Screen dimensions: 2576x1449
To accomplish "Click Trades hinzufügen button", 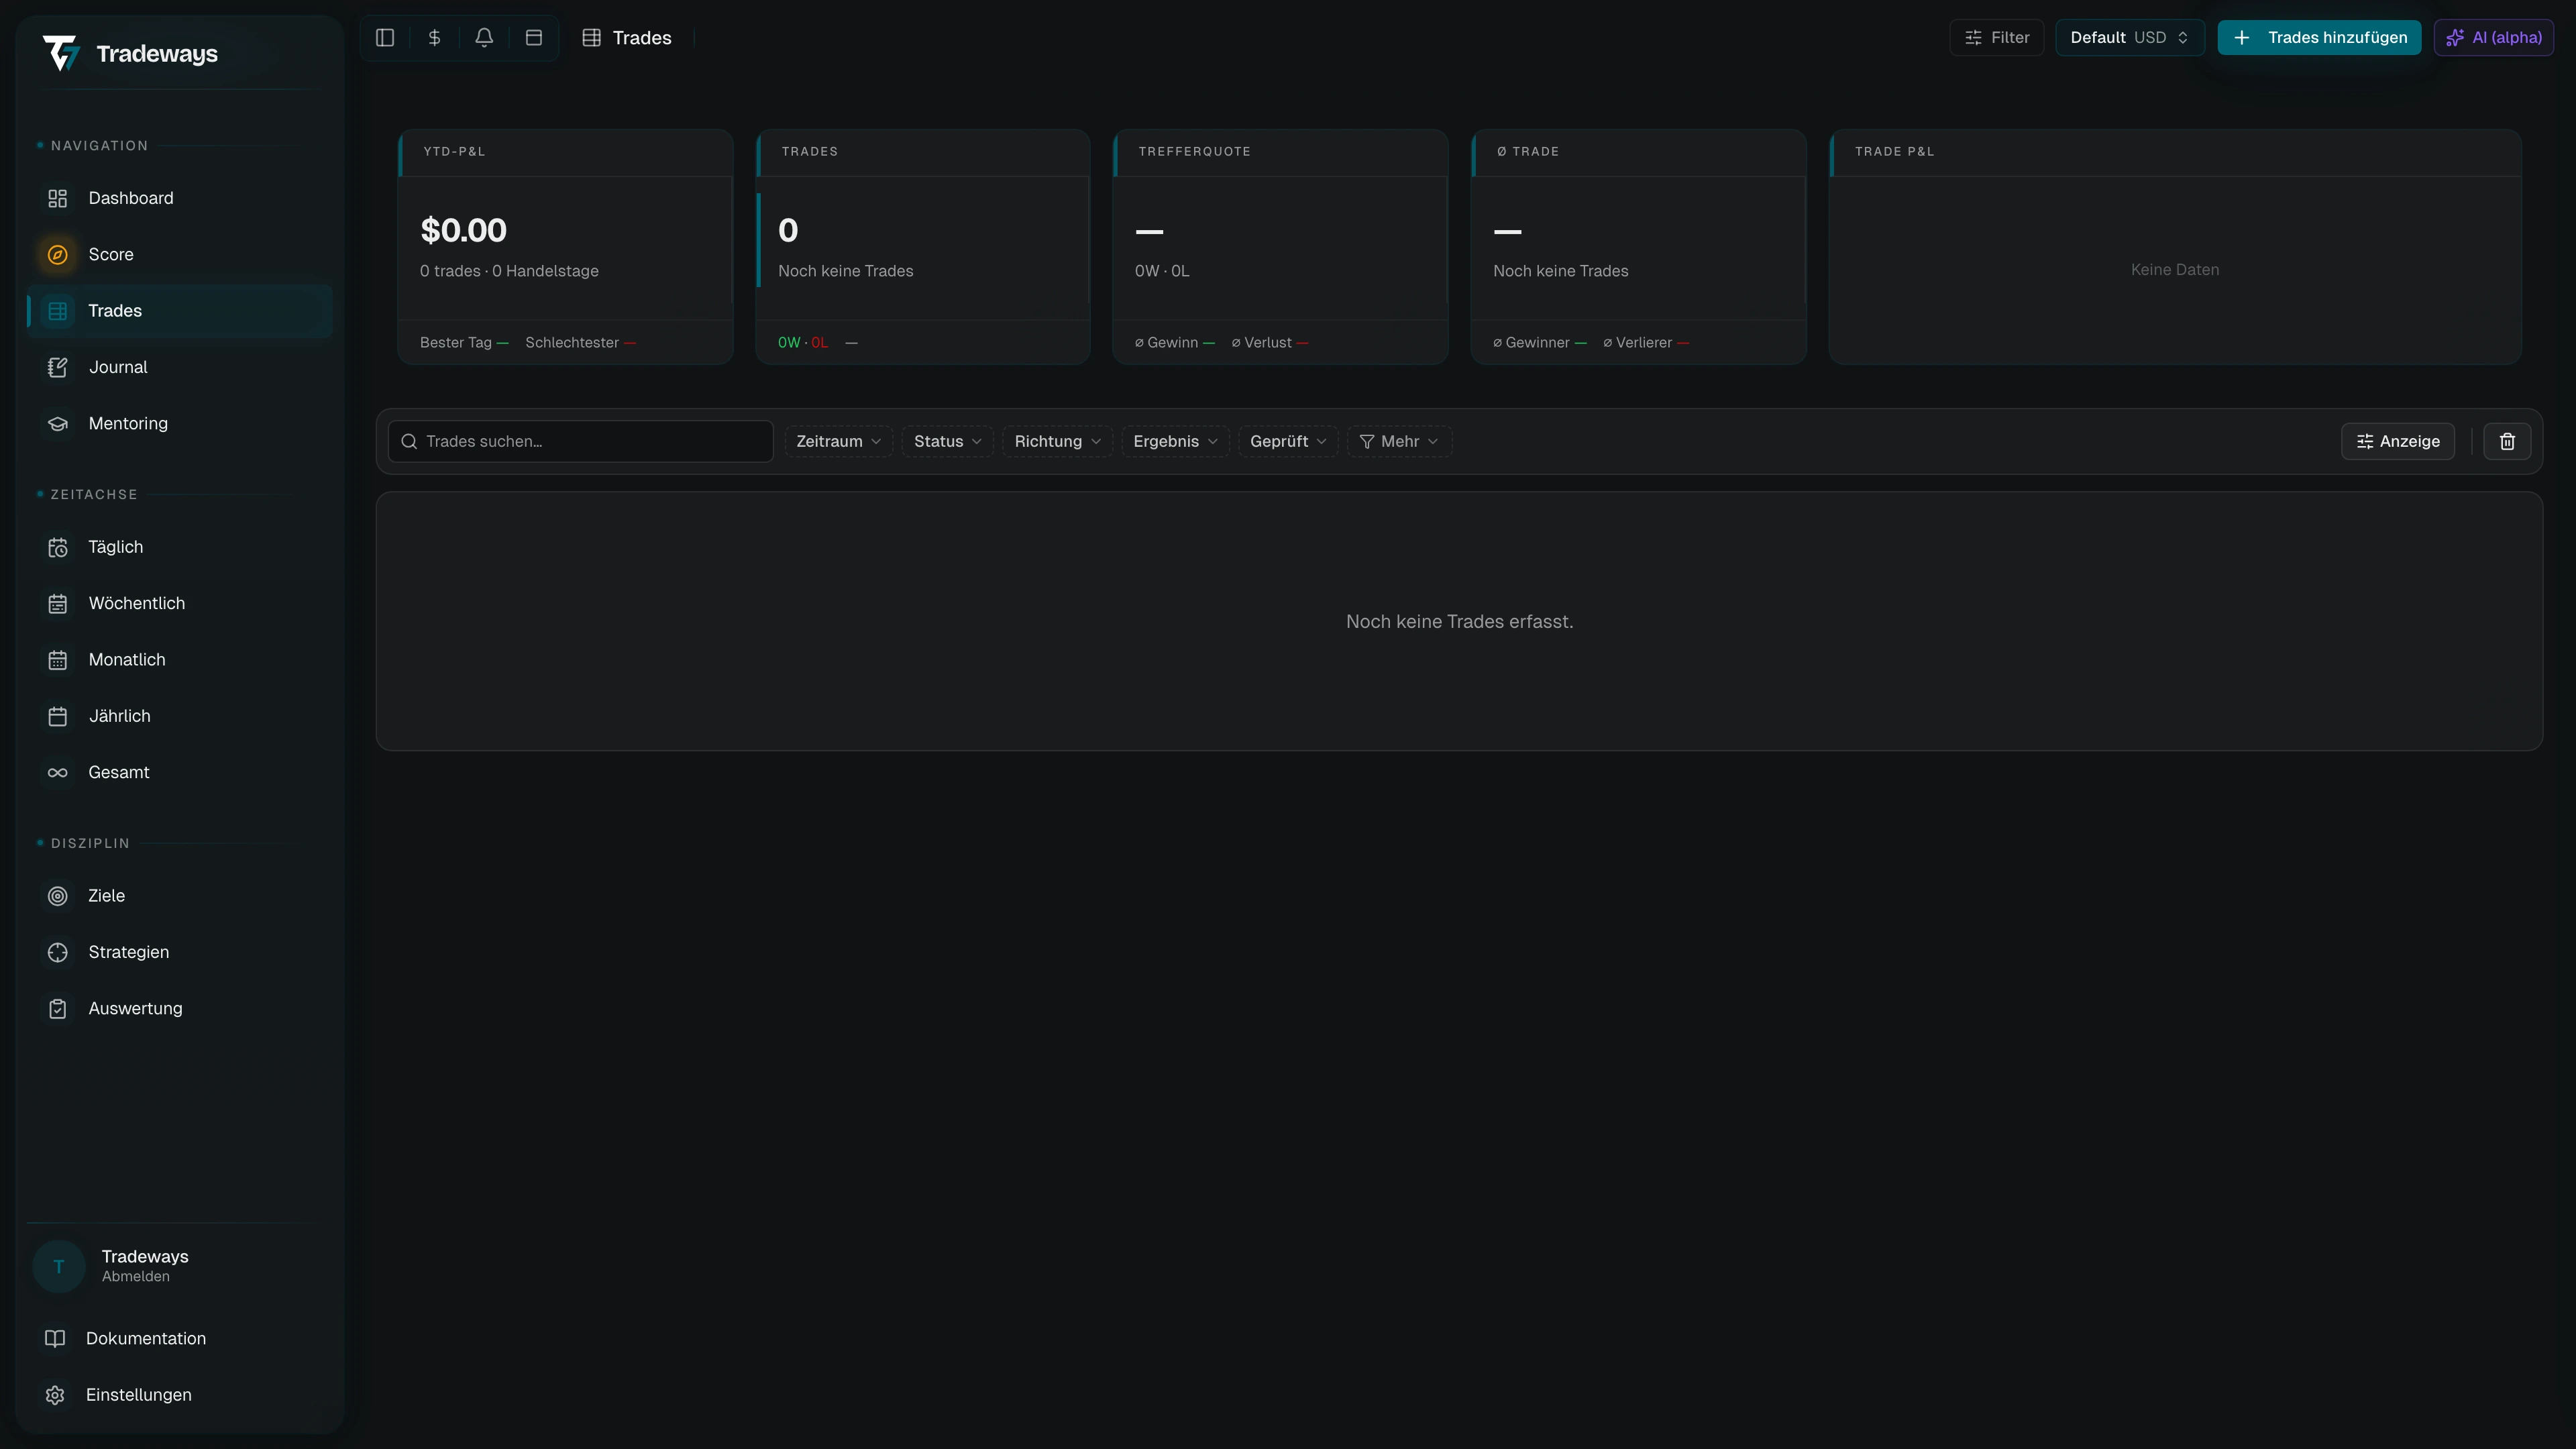I will pos(2319,38).
